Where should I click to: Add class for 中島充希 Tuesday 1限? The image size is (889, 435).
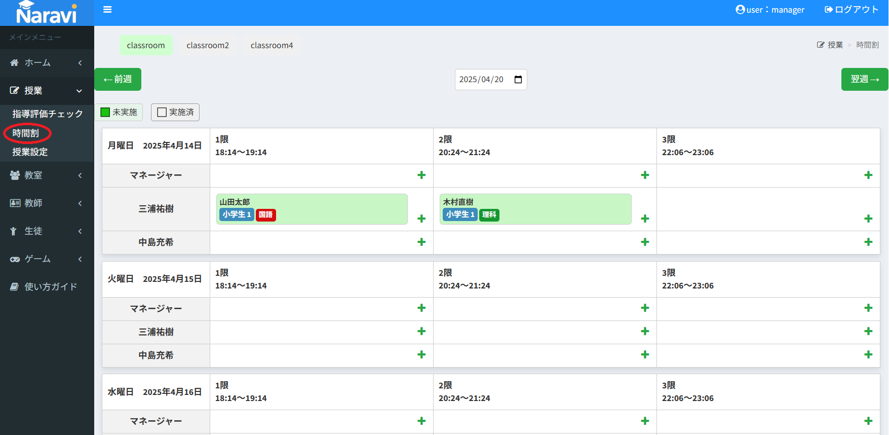pos(421,354)
